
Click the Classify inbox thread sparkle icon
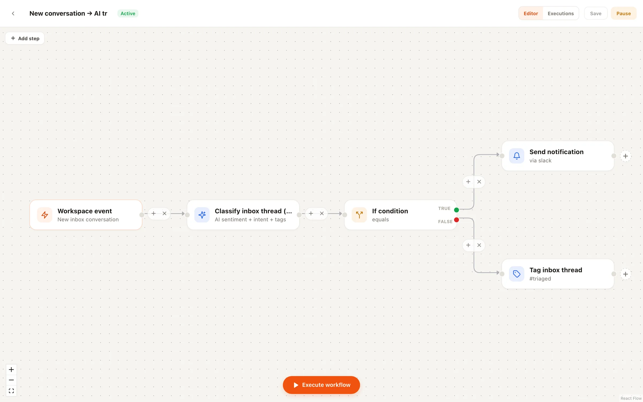click(202, 215)
